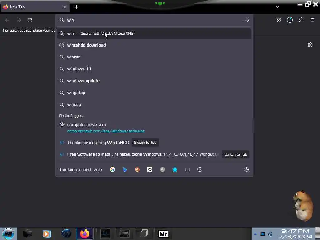320x240 pixels.
Task: Click the Go arrow in the address bar
Action: coord(247,20)
